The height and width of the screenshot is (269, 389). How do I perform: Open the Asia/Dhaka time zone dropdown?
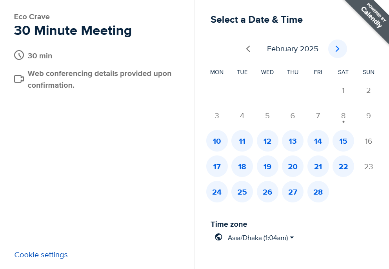pyautogui.click(x=258, y=238)
